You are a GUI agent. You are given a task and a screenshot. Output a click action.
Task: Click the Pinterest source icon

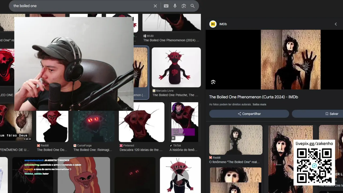121,146
